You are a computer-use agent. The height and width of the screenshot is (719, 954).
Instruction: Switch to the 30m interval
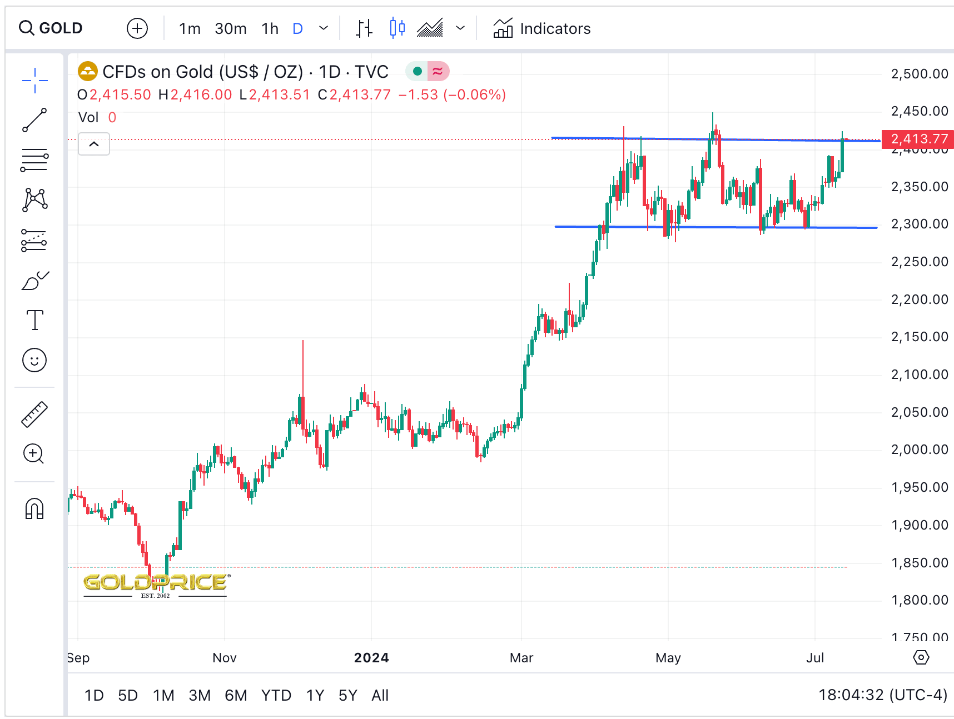point(230,28)
